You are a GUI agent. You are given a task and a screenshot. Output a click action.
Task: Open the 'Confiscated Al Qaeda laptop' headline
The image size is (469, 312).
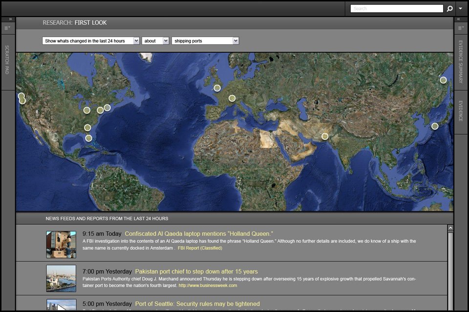tap(198, 234)
